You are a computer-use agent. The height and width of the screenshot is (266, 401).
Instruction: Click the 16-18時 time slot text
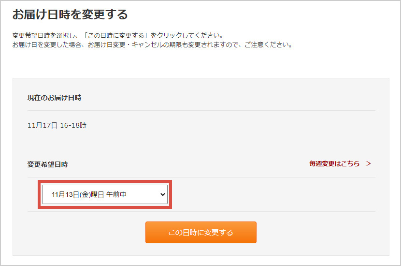tap(73, 125)
